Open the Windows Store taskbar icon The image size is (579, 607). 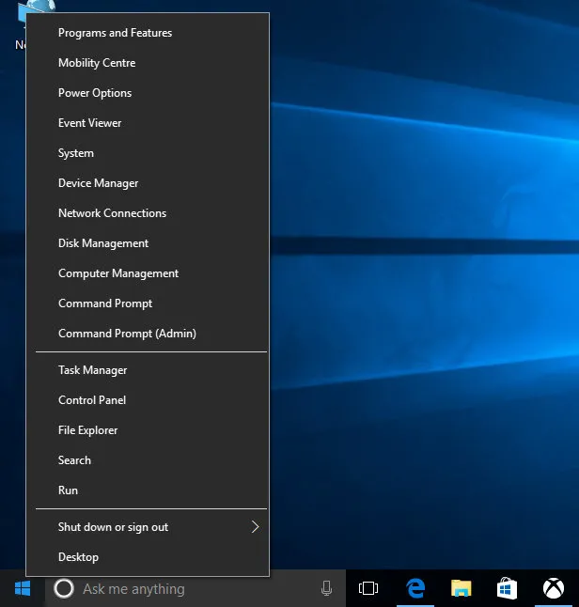[x=507, y=589]
